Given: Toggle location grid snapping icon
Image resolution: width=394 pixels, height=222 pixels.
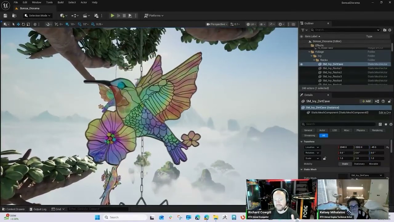Looking at the screenshot, I should pyautogui.click(x=67, y=24).
